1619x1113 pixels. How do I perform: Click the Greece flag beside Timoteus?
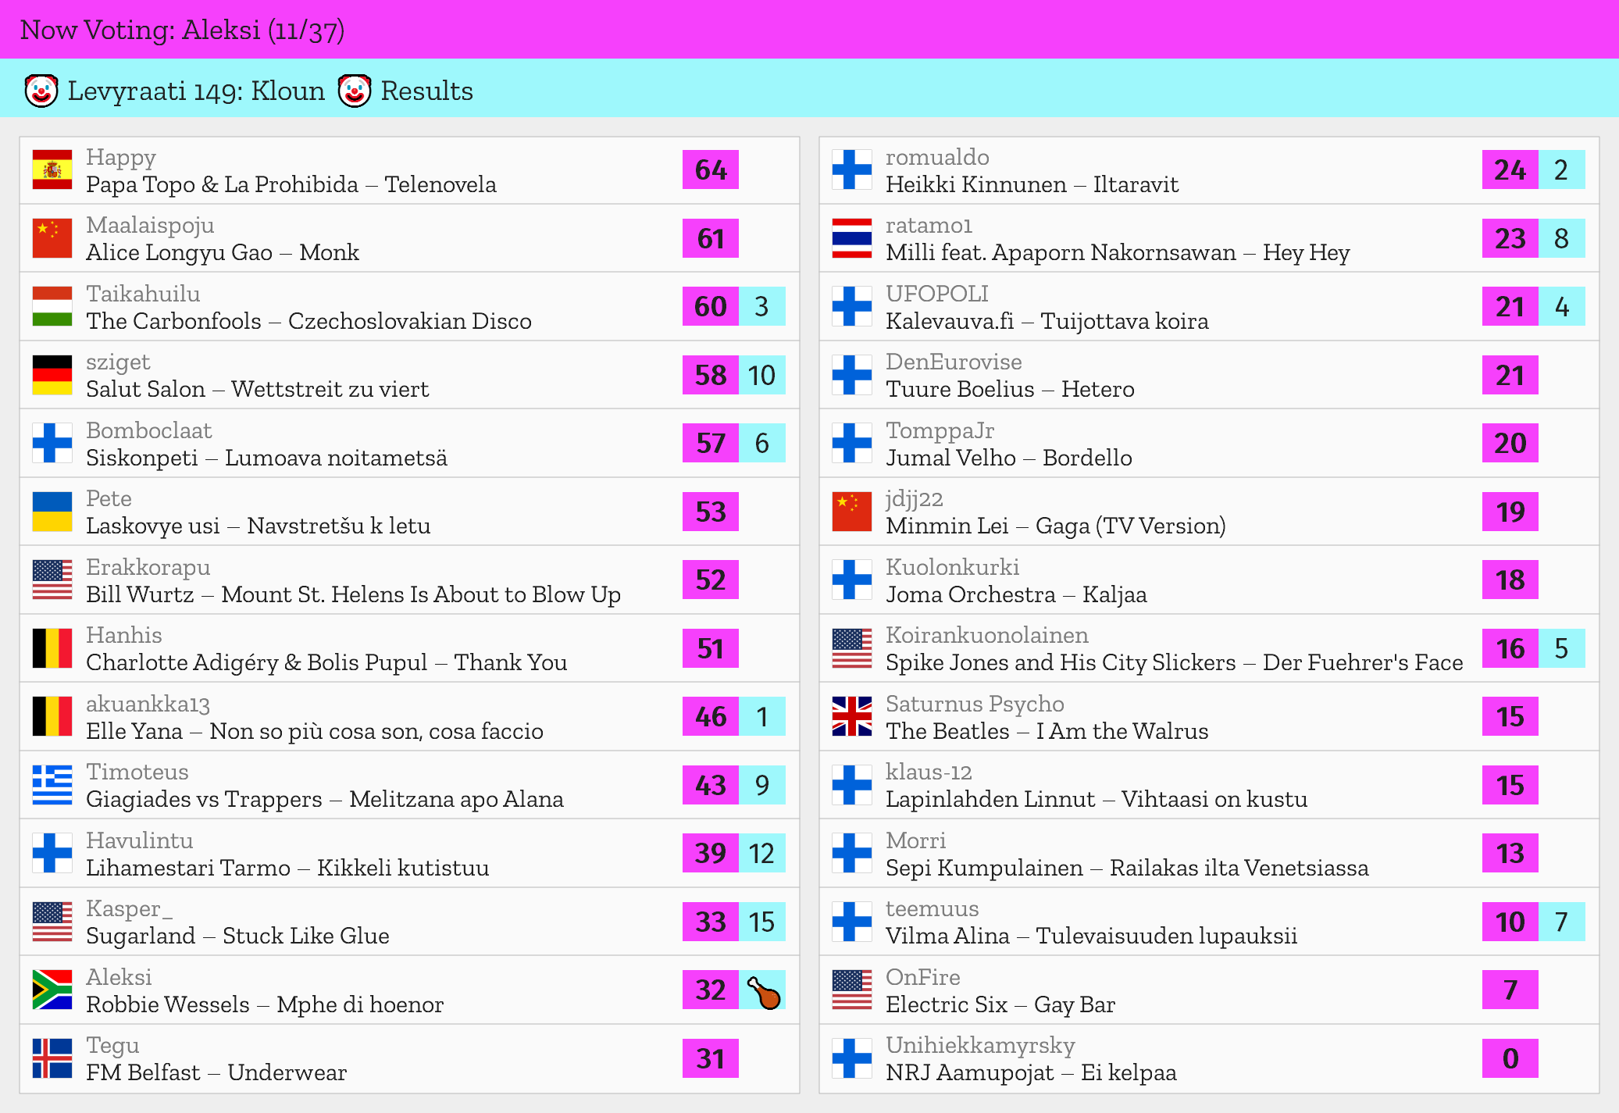(52, 785)
